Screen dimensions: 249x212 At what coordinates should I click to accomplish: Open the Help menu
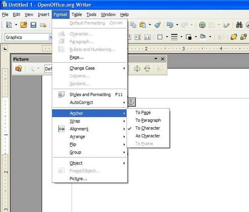pyautogui.click(x=124, y=14)
